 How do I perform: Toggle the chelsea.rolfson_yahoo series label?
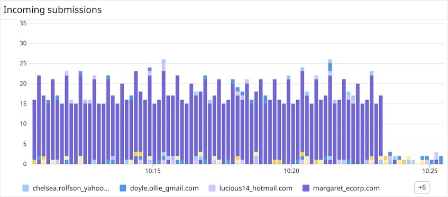(x=71, y=188)
